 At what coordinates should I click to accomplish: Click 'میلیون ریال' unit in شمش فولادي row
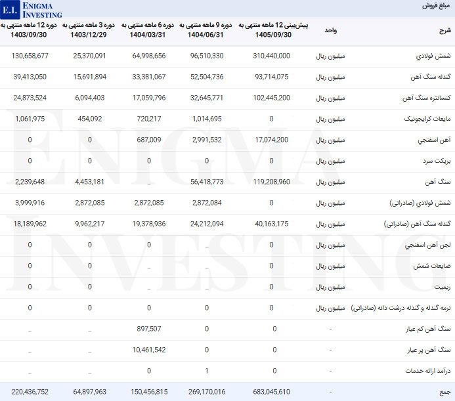pyautogui.click(x=330, y=56)
